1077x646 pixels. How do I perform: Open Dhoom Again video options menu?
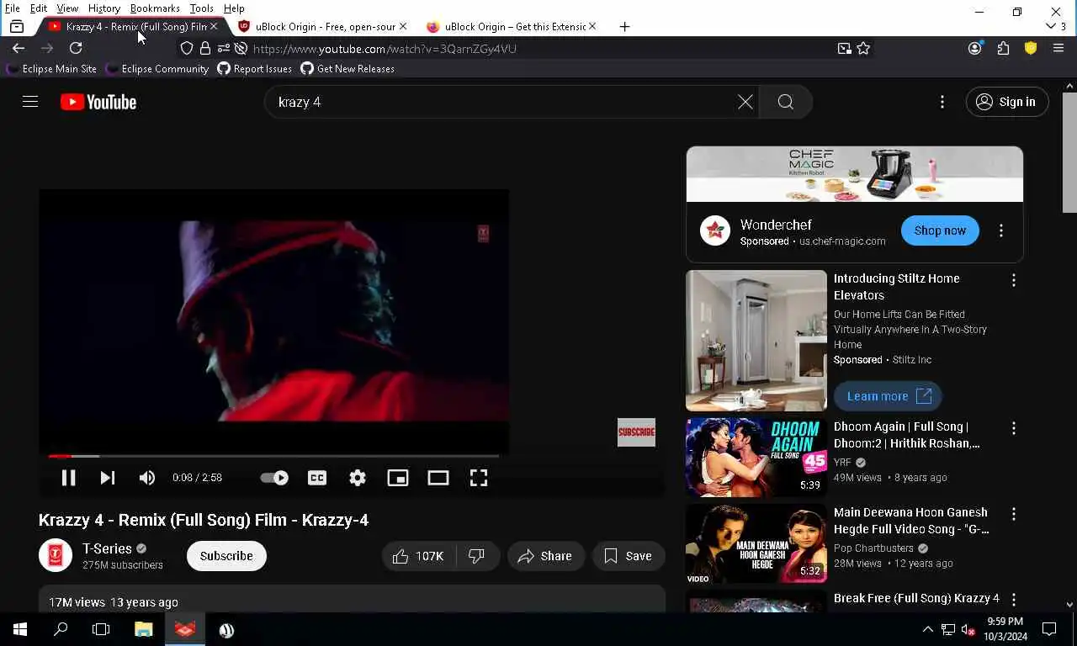click(1013, 428)
